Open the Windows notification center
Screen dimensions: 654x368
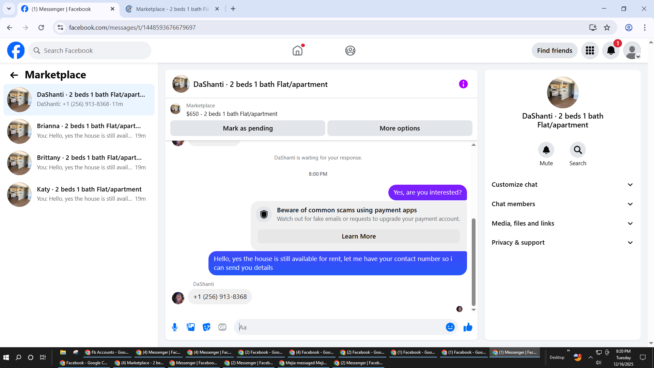coord(643,357)
